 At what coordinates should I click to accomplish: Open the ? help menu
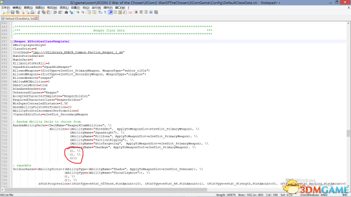[128, 8]
